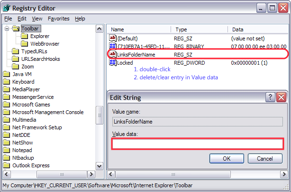Select the Zoom key
Viewport: 291px width, 192px height.
[x=27, y=67]
